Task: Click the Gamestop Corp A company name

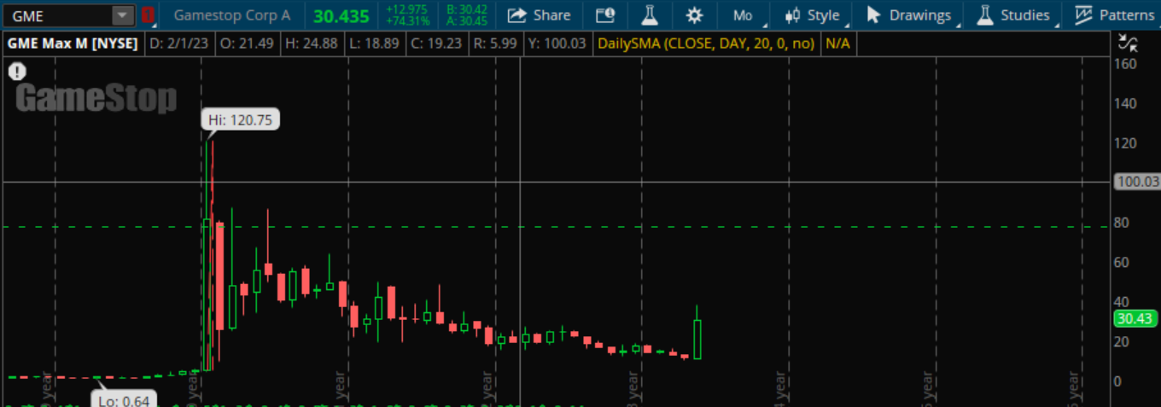Action: (x=232, y=15)
